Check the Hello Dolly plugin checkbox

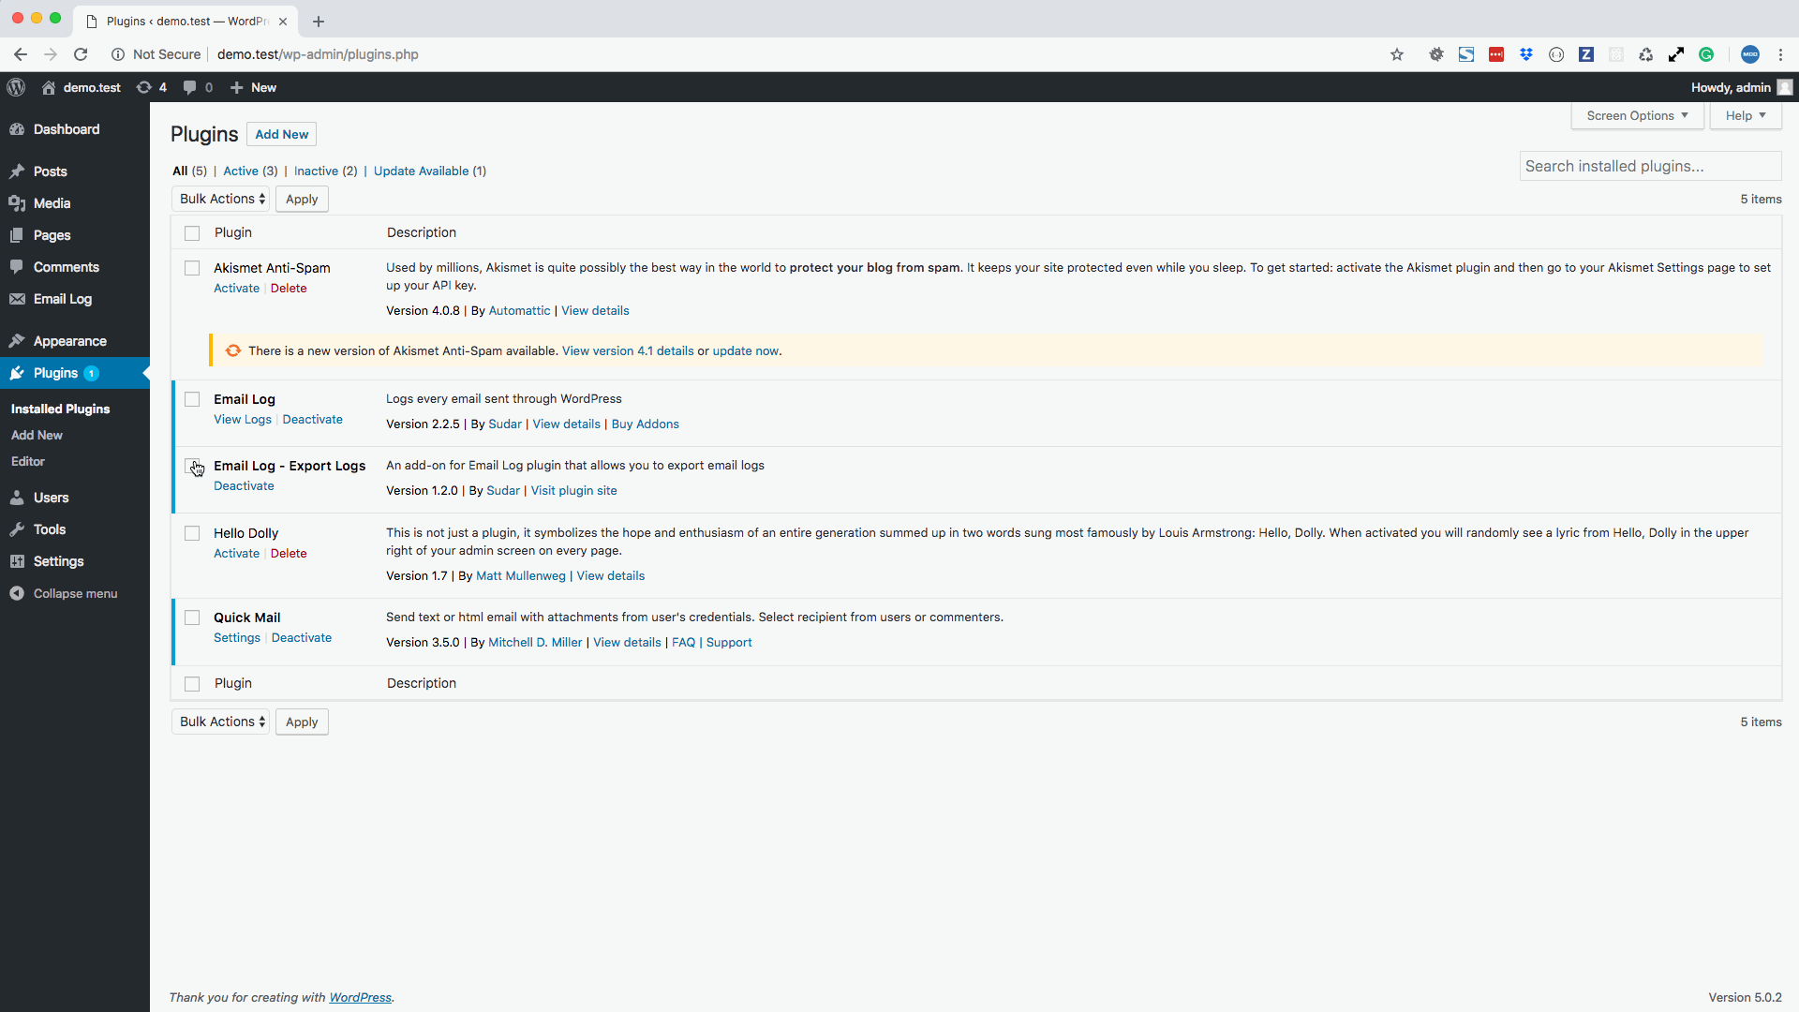[192, 533]
